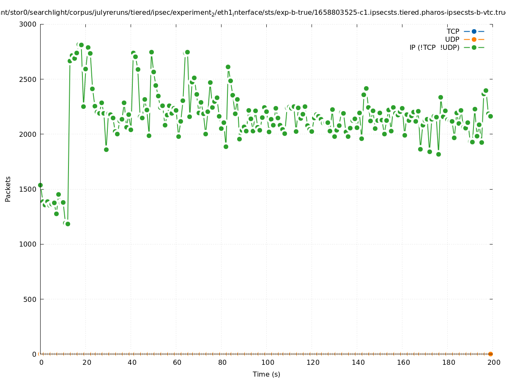Toggle the TCP series via its legend label
Screen dimensions: 506x380
click(453, 31)
